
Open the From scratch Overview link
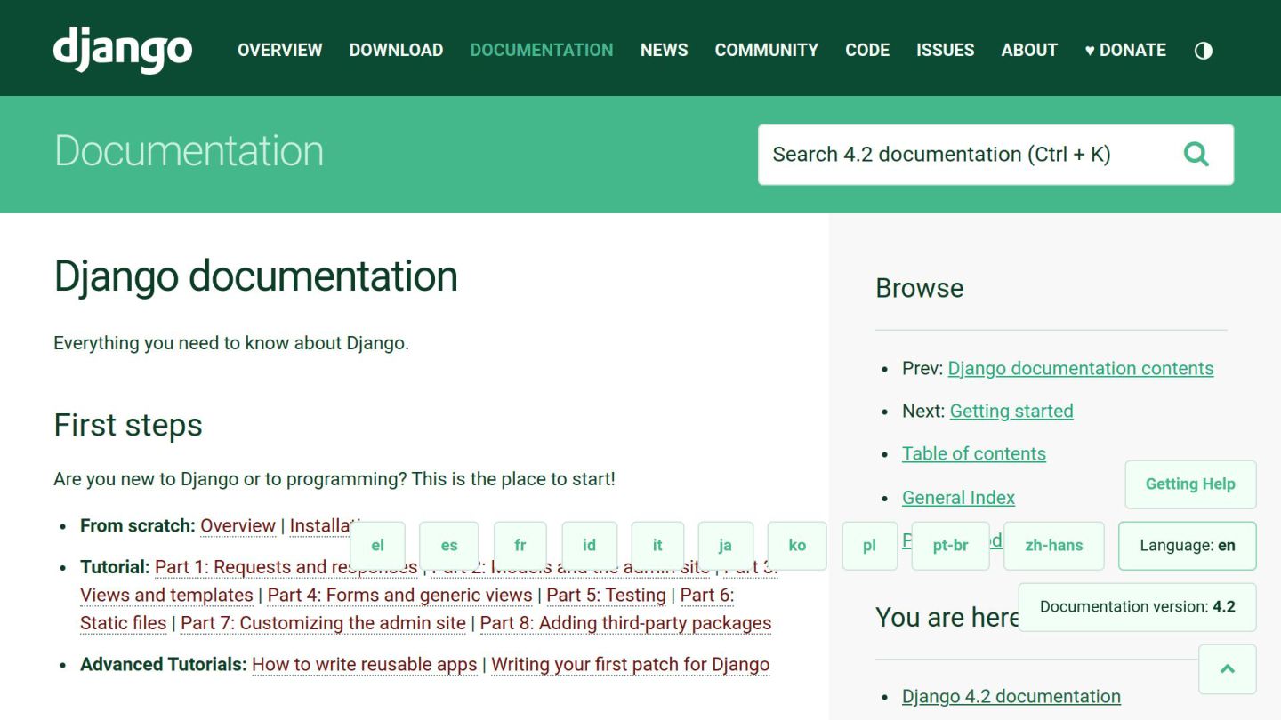[238, 525]
